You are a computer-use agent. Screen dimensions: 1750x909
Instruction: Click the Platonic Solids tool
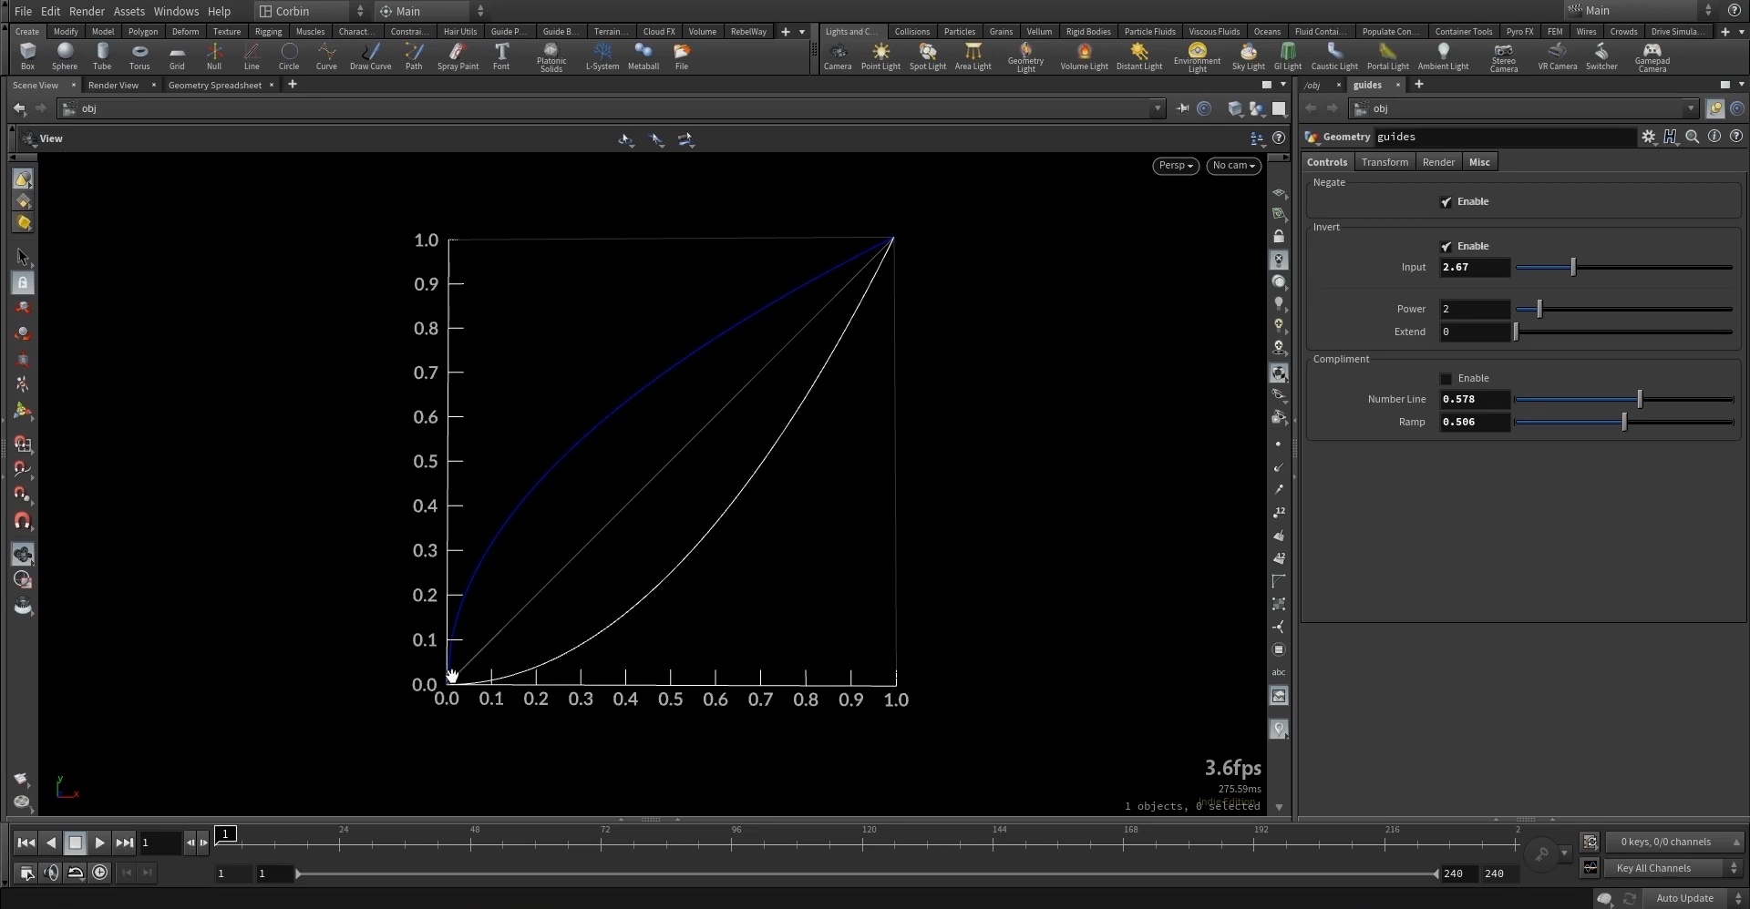click(x=551, y=56)
